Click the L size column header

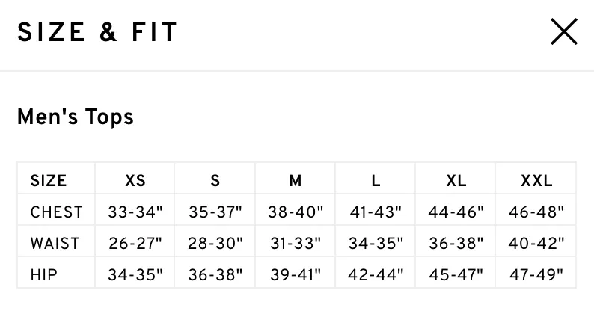click(x=376, y=181)
